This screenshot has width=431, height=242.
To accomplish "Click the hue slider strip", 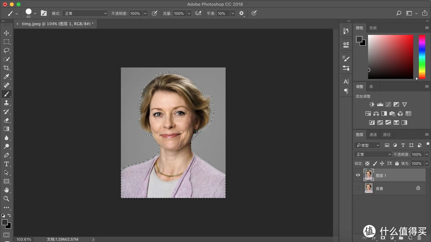I will point(422,57).
